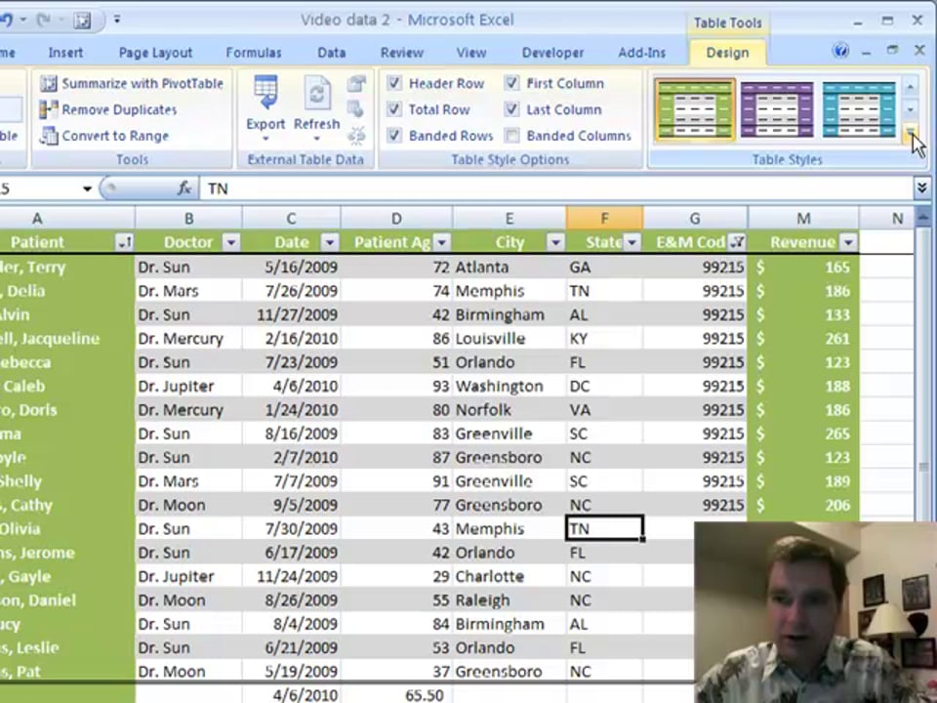Open the Review tab
The image size is (937, 703).
tap(402, 53)
